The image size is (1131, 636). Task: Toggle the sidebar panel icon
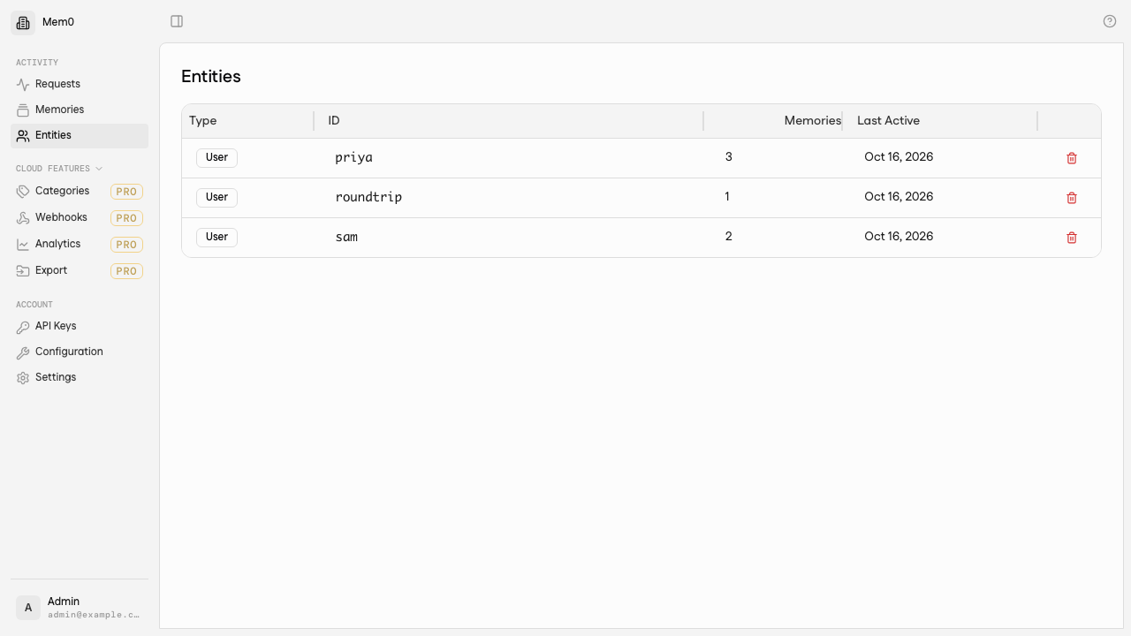pos(177,21)
